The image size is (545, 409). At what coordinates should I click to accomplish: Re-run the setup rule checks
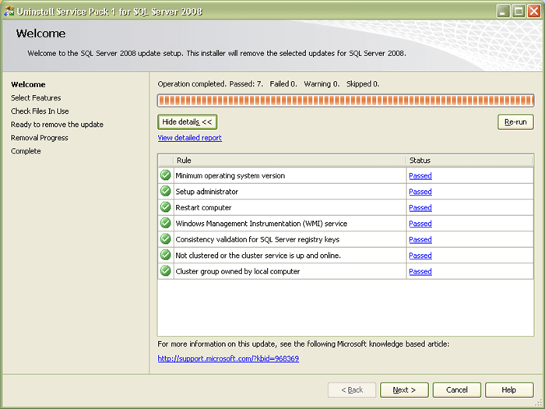515,122
